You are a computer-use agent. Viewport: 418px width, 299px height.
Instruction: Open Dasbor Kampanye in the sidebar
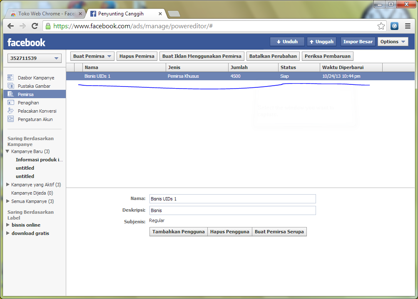pyautogui.click(x=36, y=78)
